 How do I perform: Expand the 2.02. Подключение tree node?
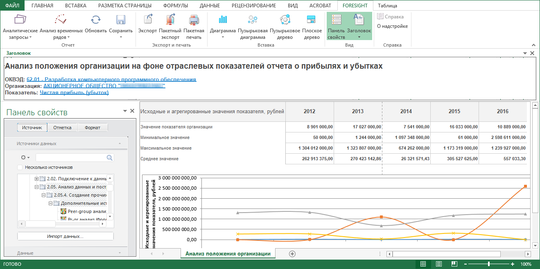37,179
